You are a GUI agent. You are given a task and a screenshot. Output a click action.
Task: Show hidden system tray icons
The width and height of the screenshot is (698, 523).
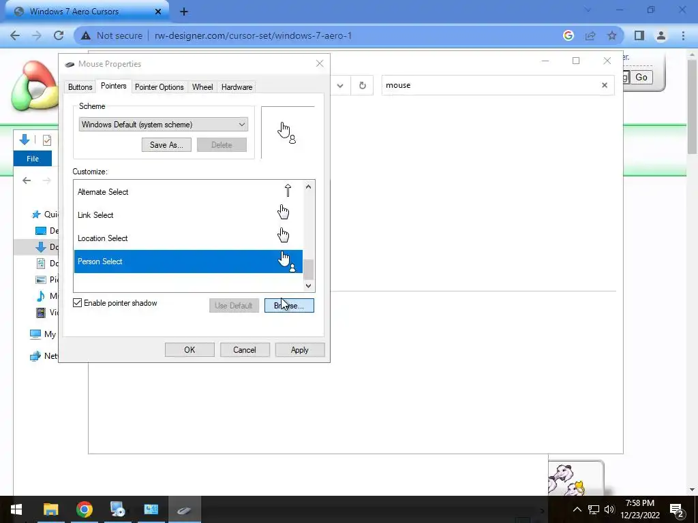click(x=577, y=509)
